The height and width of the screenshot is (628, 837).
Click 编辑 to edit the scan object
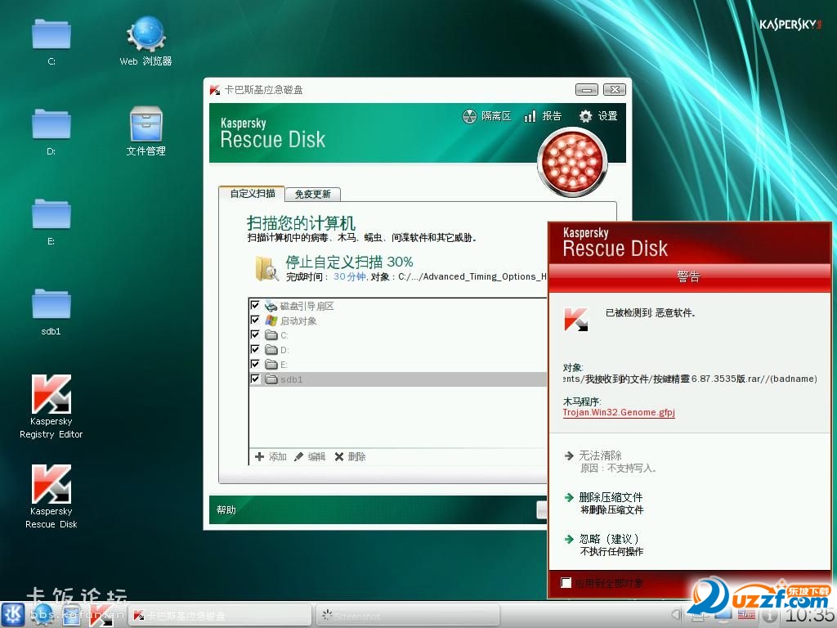click(310, 456)
